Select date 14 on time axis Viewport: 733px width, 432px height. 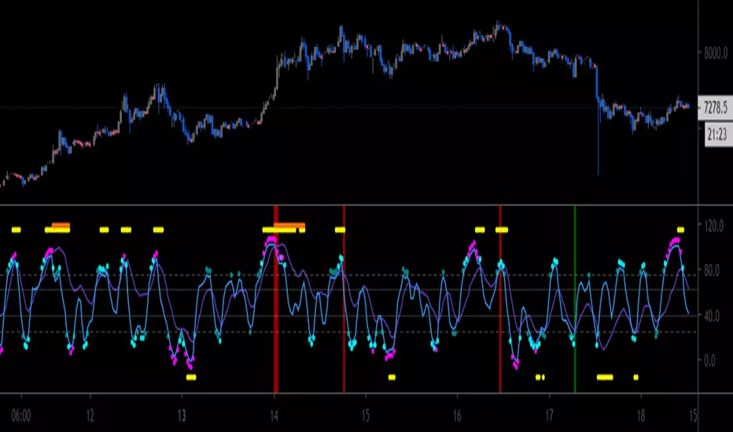(274, 416)
